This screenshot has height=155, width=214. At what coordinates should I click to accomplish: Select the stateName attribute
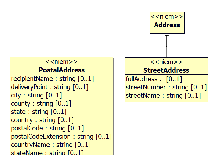pyautogui.click(x=47, y=153)
